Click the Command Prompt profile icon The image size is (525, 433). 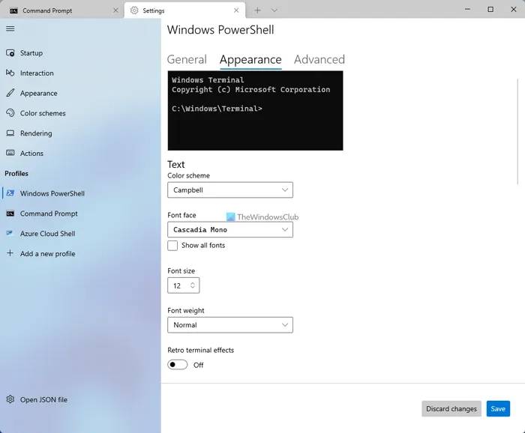10,214
